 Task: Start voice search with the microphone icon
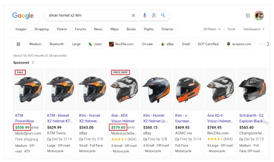click(144, 15)
